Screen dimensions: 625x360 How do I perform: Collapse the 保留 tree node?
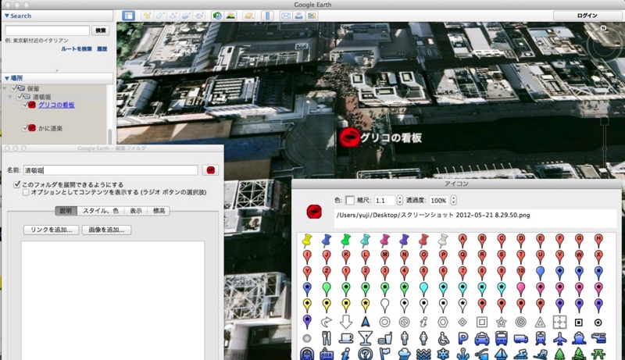click(x=5, y=88)
